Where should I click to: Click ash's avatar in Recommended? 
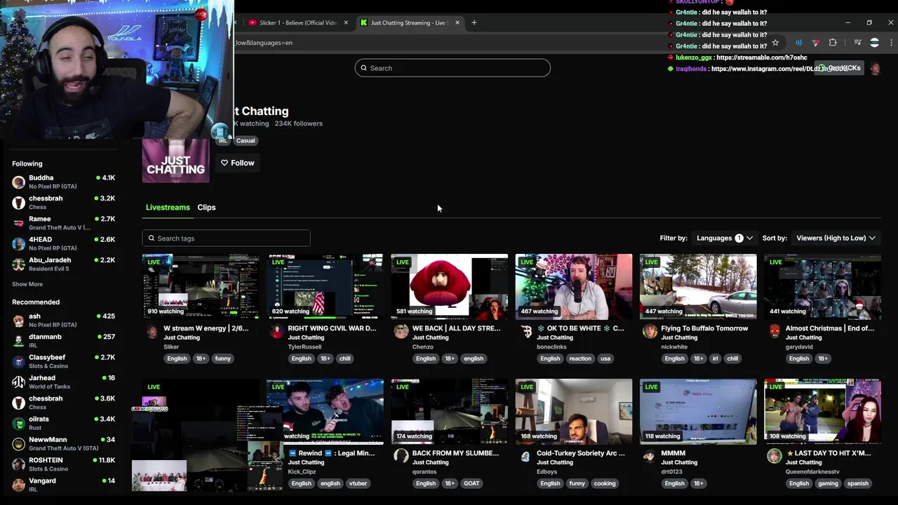click(19, 321)
